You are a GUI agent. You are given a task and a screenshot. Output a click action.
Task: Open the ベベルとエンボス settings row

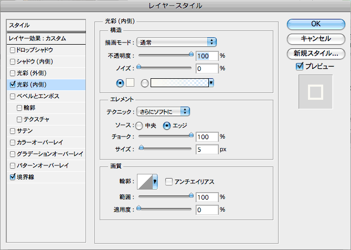46,96
